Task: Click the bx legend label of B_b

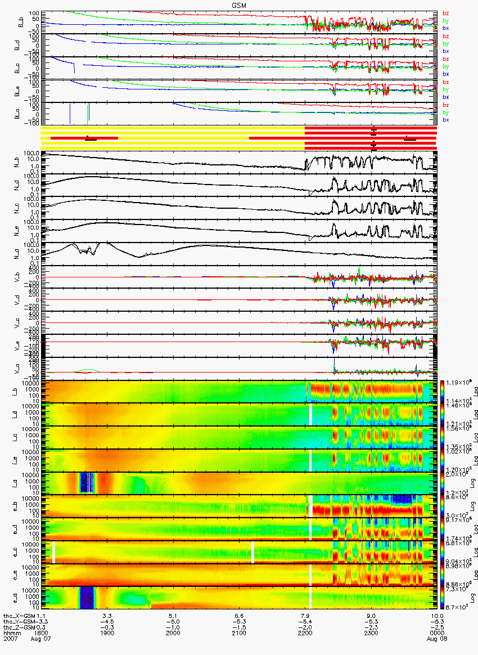Action: [x=446, y=28]
